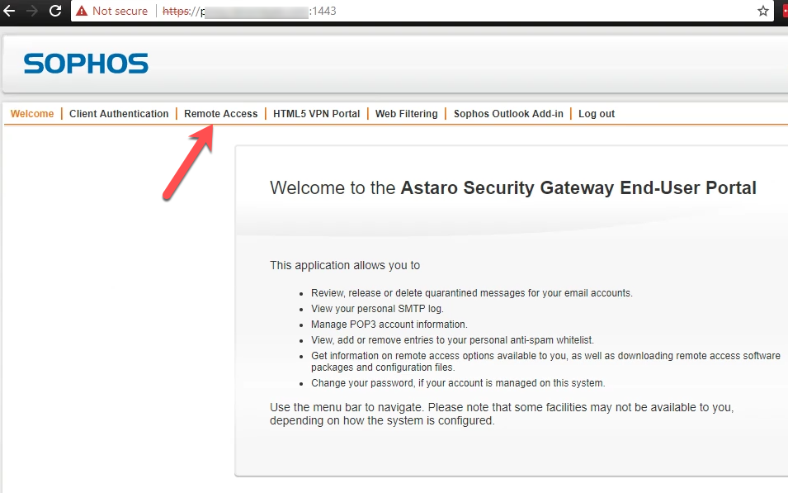This screenshot has width=788, height=493.
Task: Click 'This application allows you to' text
Action: 345,265
